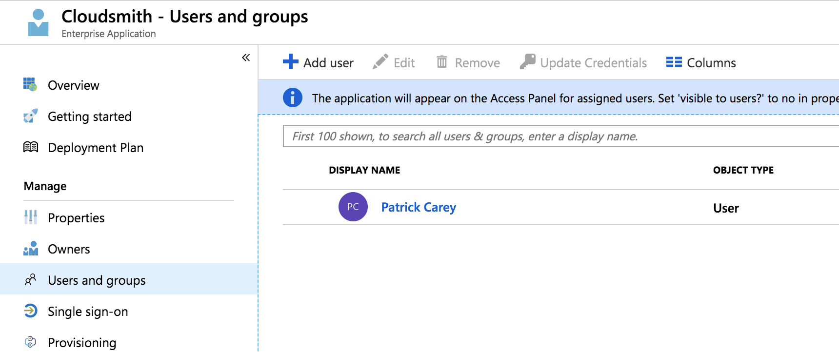The height and width of the screenshot is (352, 839).
Task: Click the Overview grid icon
Action: [30, 85]
